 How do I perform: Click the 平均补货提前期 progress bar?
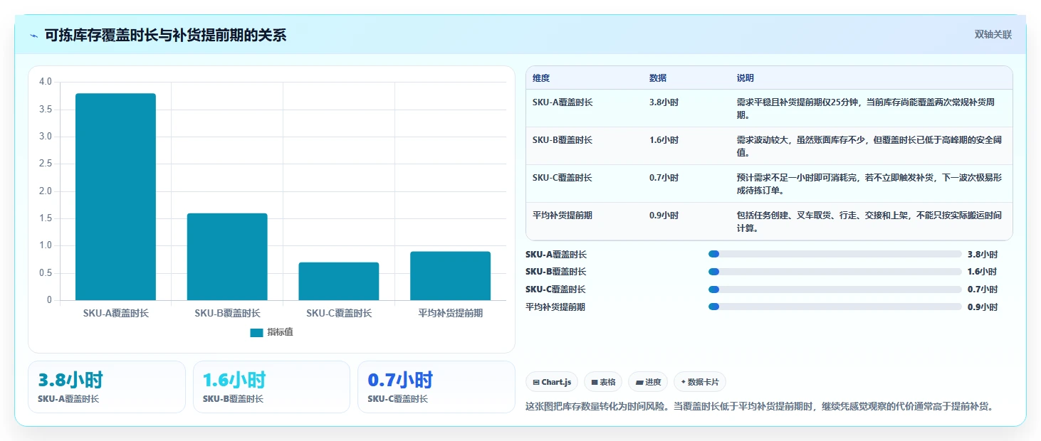pyautogui.click(x=835, y=307)
